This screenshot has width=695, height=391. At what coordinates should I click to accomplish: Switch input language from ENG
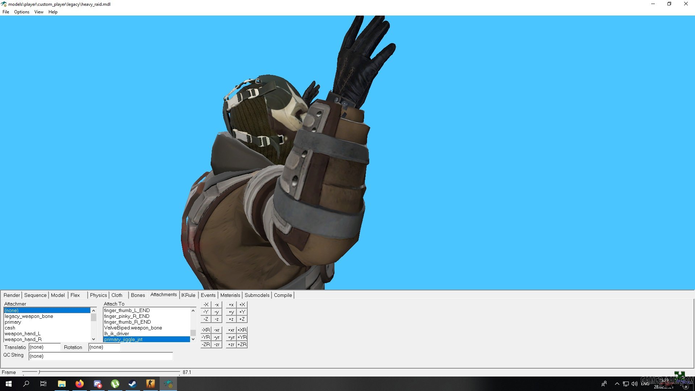[645, 384]
